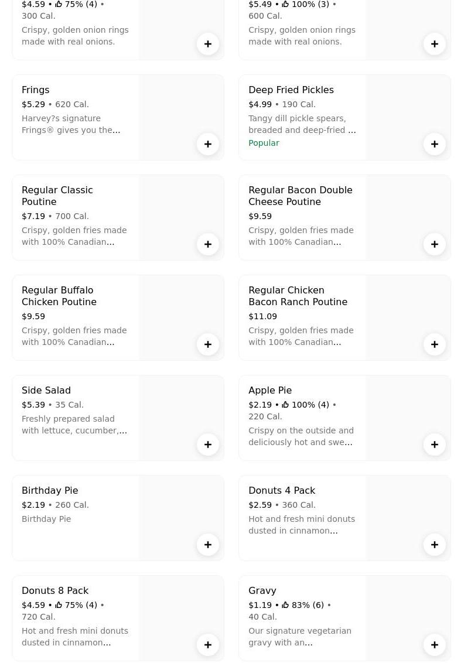View the Birthday Pie item title
This screenshot has height=663, width=471.
(x=50, y=491)
